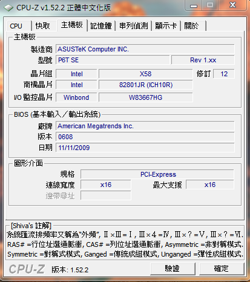Click the [Shiva's 註解] group heading
The height and width of the screenshot is (282, 250).
31,226
